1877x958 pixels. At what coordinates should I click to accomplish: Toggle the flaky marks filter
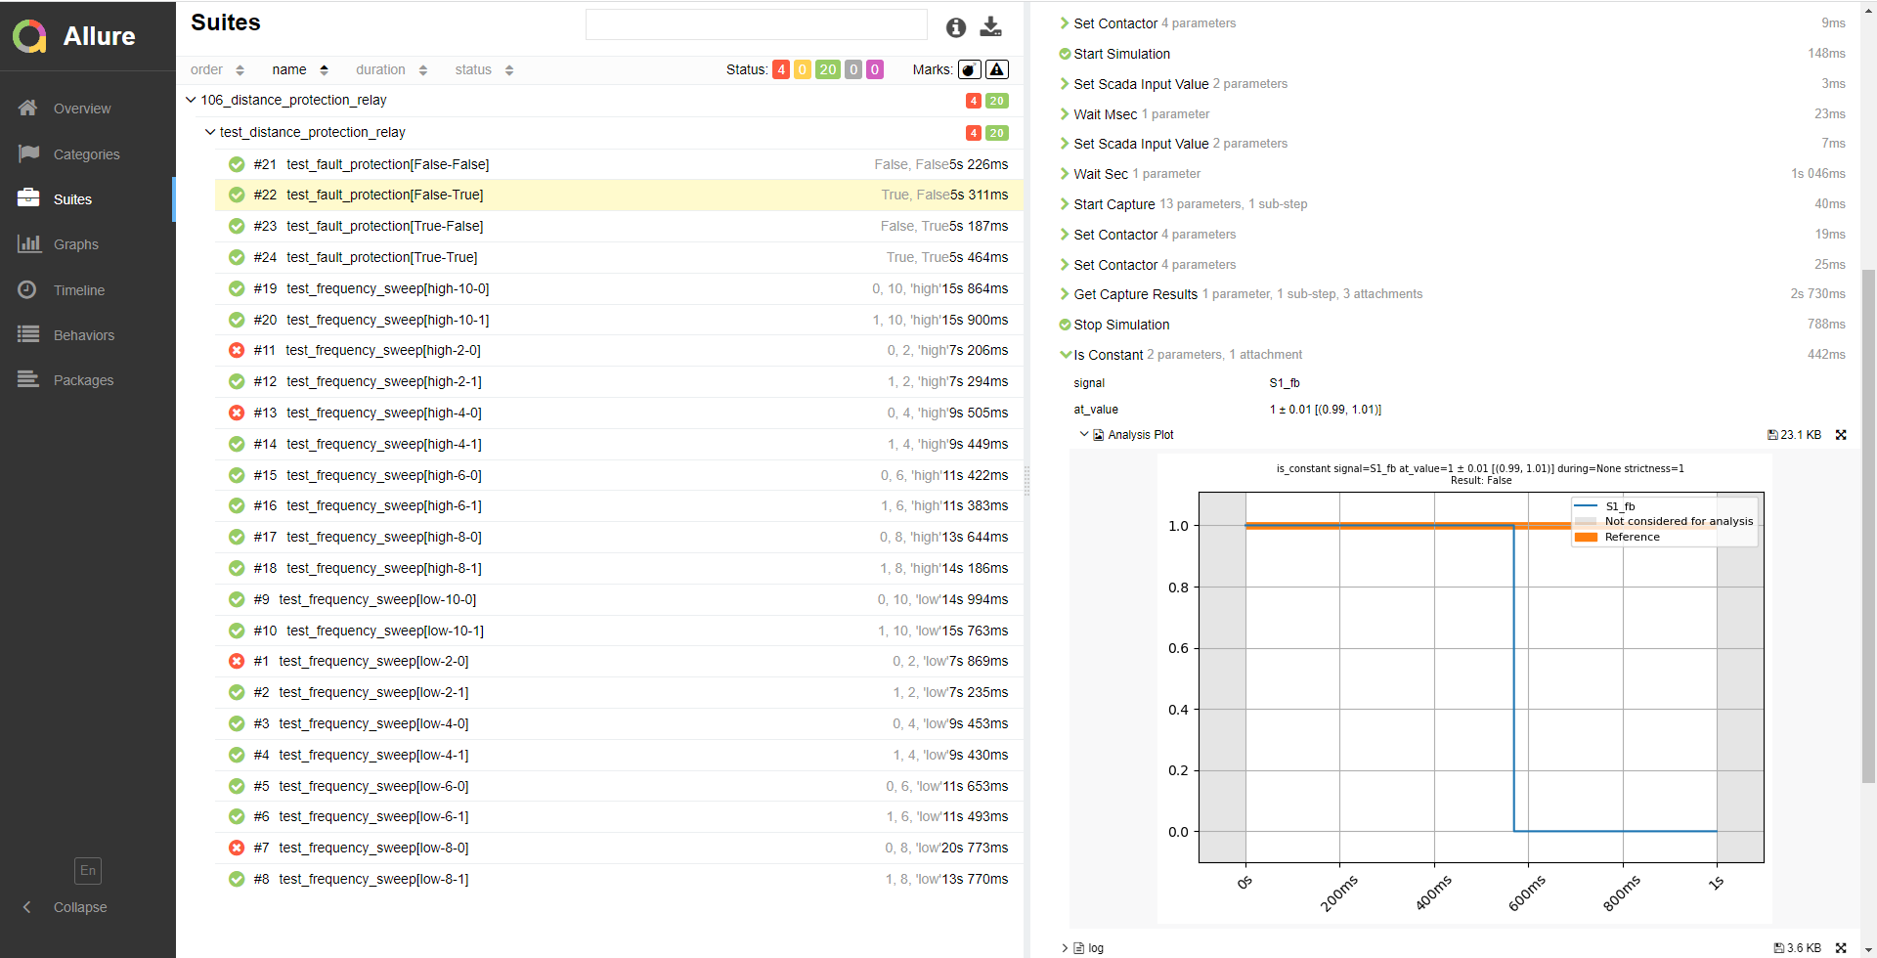pyautogui.click(x=969, y=69)
